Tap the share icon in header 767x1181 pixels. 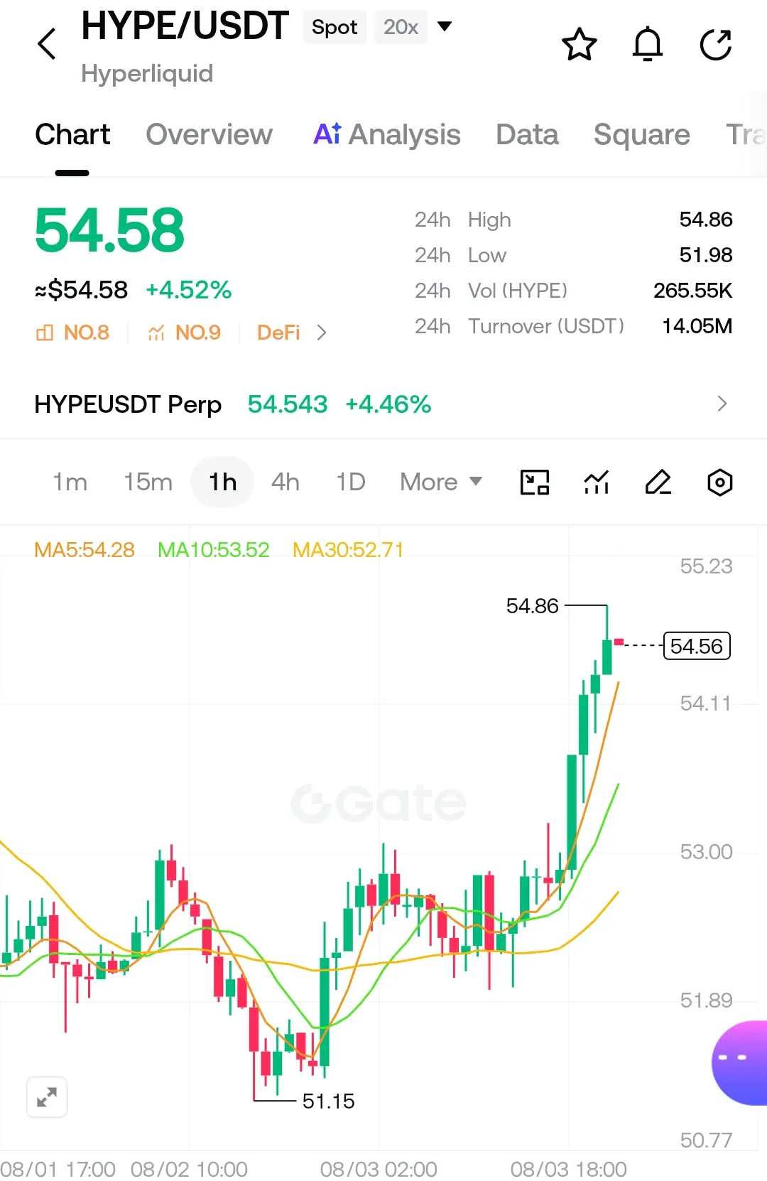(715, 44)
